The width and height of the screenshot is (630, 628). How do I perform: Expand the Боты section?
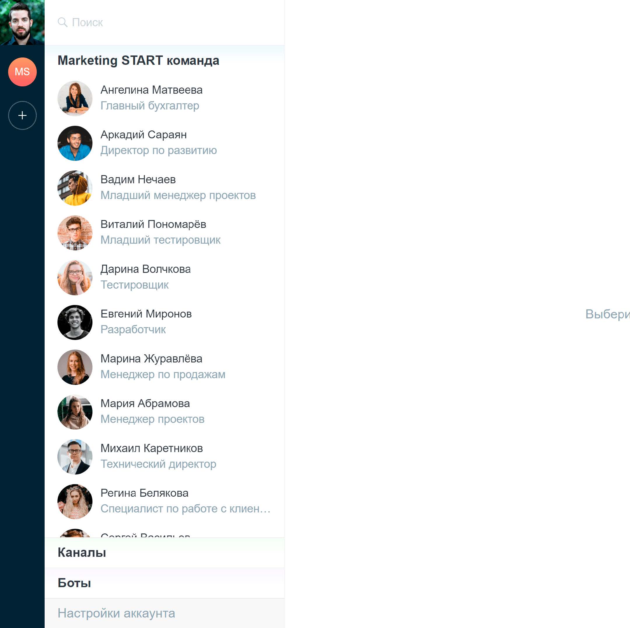[x=164, y=583]
